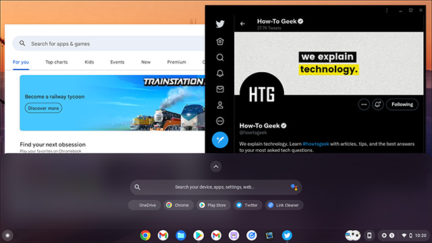Image resolution: width=432 pixels, height=243 pixels.
Task: Open the Chrome suggestion chip
Action: (178, 205)
